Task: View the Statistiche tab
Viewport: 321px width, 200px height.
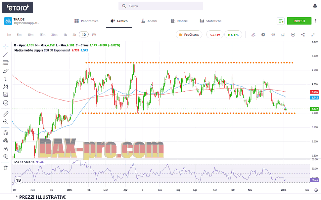Action: pos(211,21)
